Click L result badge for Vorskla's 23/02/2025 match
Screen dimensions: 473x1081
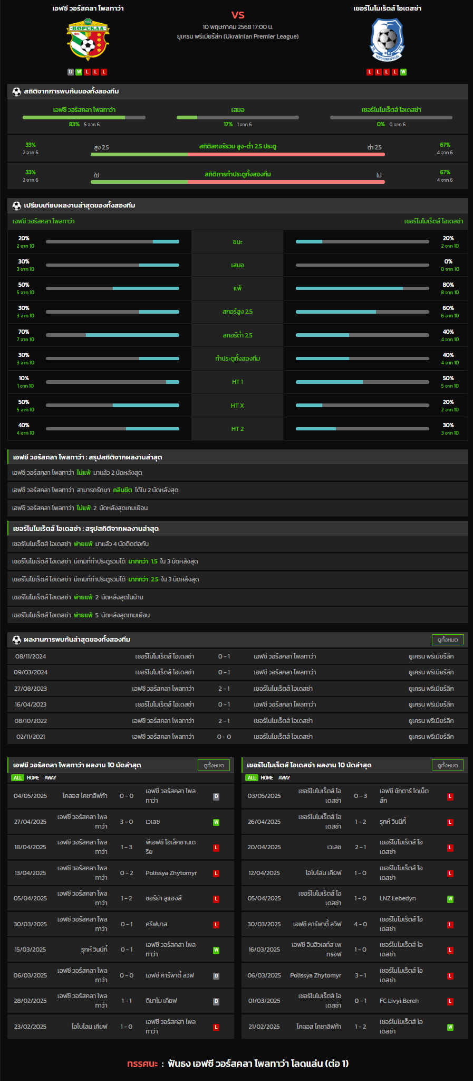pyautogui.click(x=216, y=1027)
